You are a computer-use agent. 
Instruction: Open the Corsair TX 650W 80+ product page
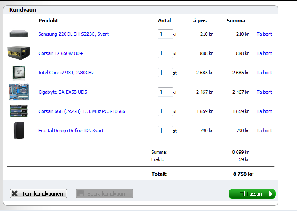point(61,53)
